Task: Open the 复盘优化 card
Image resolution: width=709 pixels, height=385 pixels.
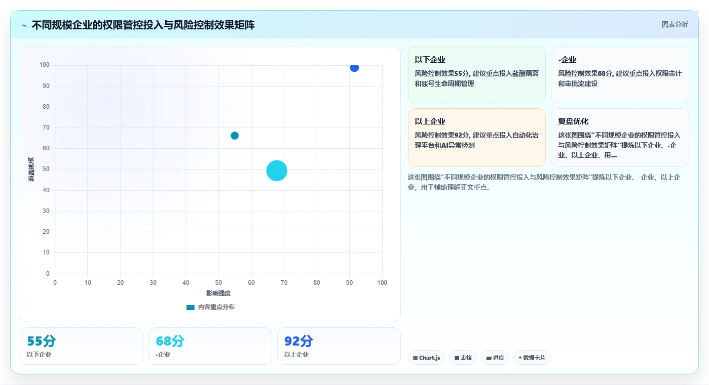Action: pos(620,138)
